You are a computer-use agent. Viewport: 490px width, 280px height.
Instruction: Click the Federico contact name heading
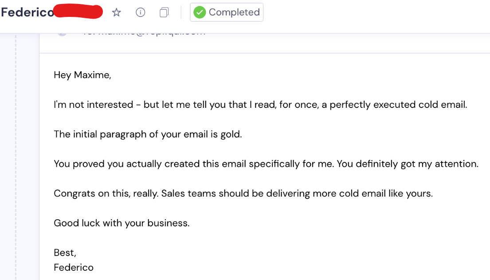pyautogui.click(x=27, y=12)
